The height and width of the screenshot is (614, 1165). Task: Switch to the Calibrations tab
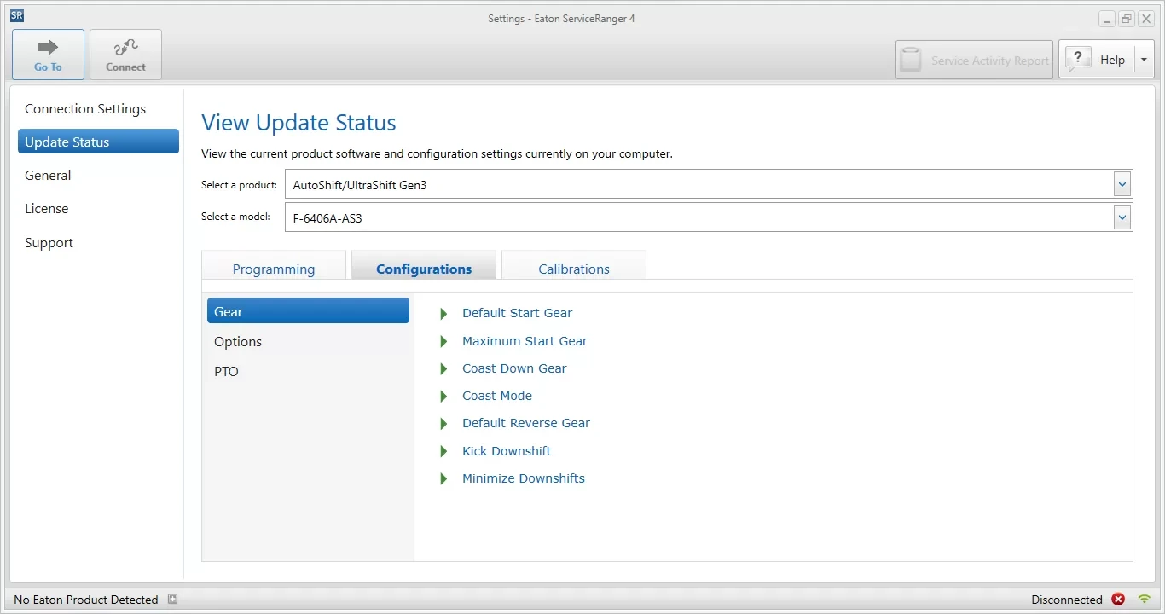[x=574, y=269]
